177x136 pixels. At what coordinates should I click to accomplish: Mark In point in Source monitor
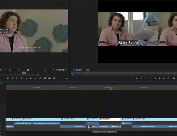(x=13, y=78)
